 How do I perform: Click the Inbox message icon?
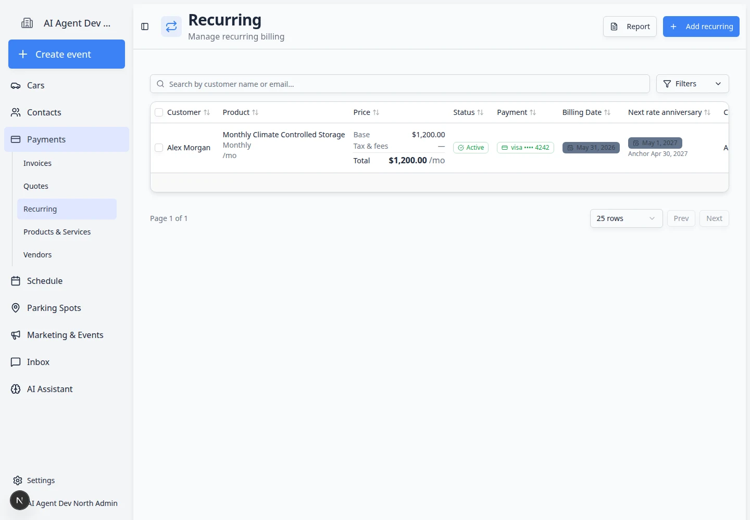(x=16, y=362)
